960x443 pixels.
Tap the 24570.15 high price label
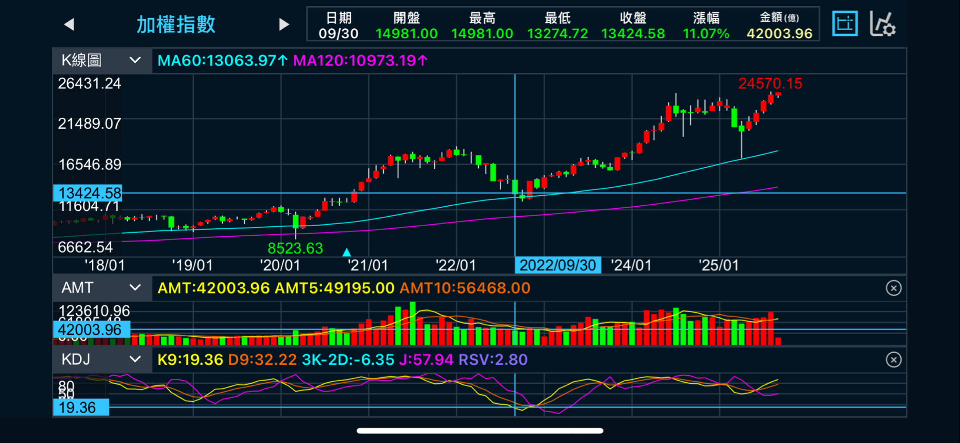tap(770, 83)
